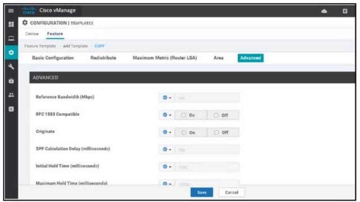The width and height of the screenshot is (360, 202).
Task: Jump to Maximum Metric (Router LSA) section
Action: (x=164, y=58)
